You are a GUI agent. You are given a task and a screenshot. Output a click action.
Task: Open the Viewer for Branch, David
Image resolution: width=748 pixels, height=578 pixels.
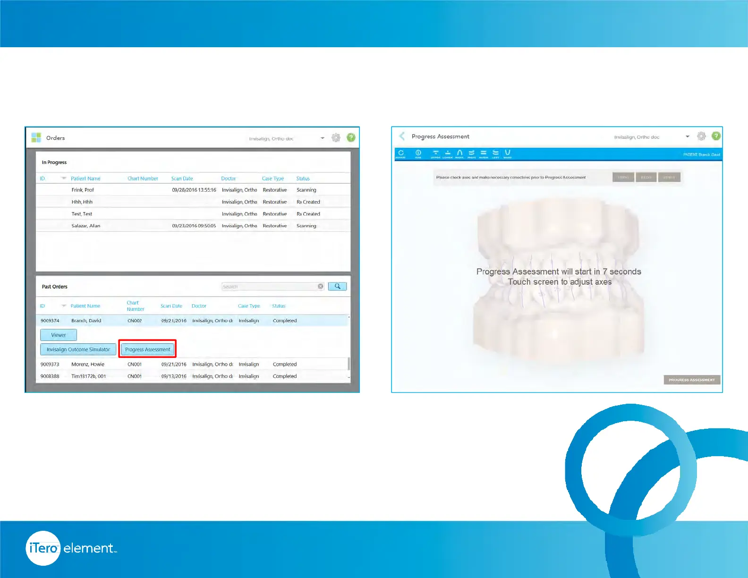pyautogui.click(x=59, y=335)
